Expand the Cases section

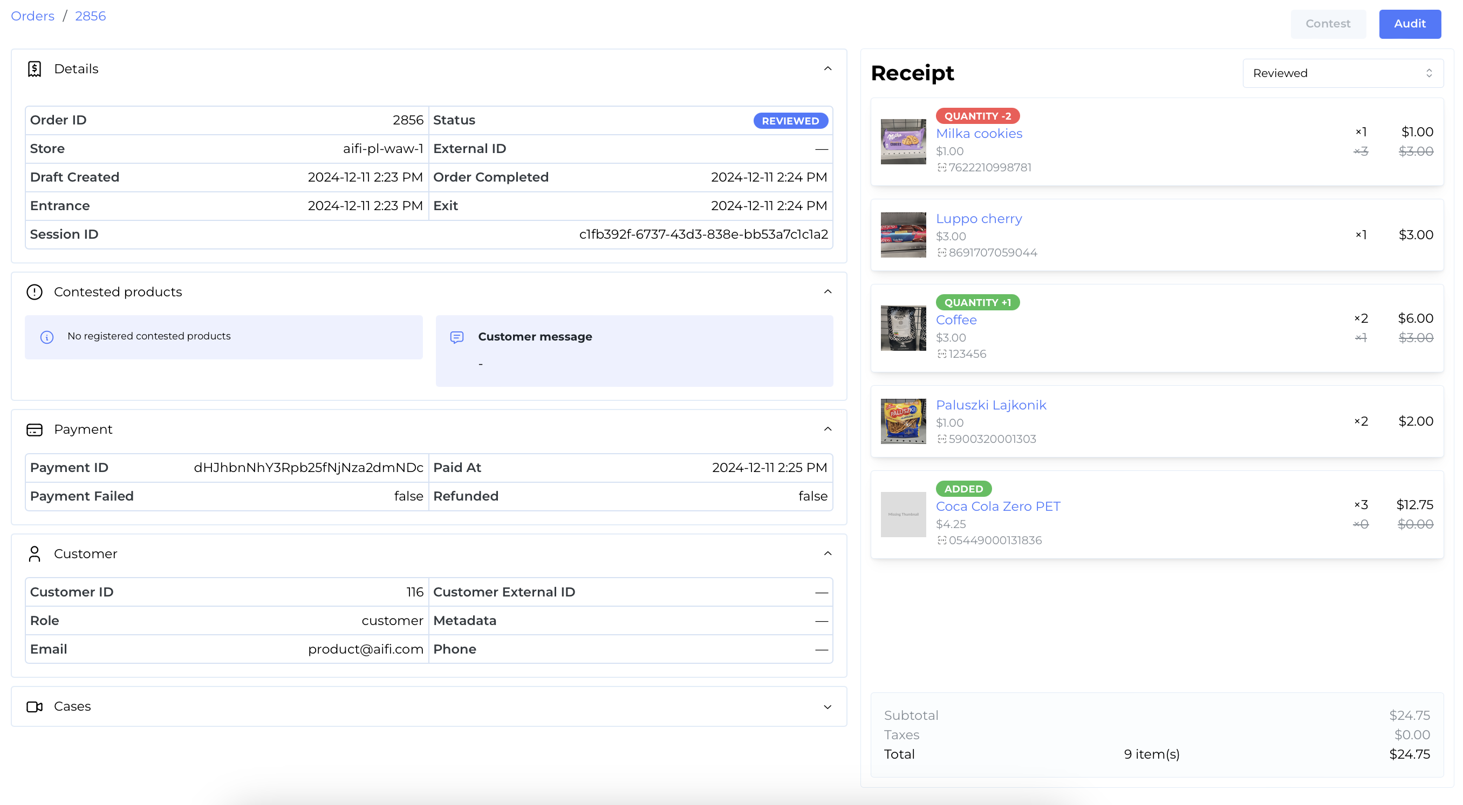(x=828, y=707)
